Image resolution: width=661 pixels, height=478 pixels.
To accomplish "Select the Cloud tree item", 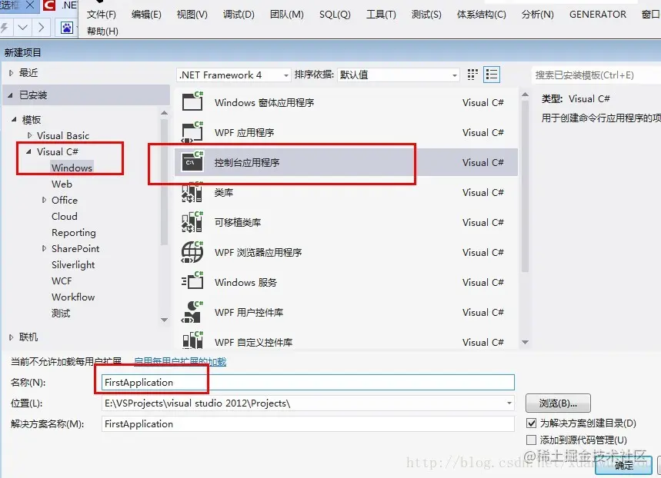I will [65, 217].
